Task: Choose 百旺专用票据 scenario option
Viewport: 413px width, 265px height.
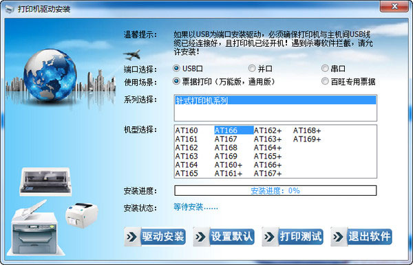Action: 325,82
